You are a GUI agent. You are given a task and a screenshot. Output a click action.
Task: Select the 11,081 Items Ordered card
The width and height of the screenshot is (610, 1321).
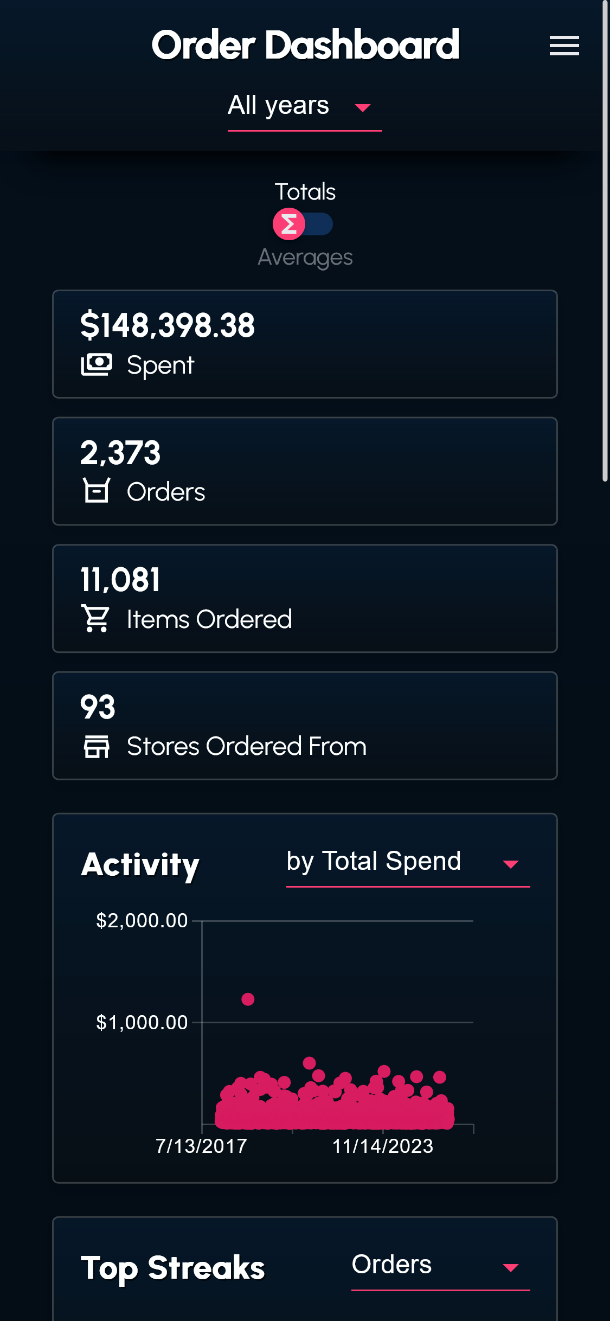[305, 598]
